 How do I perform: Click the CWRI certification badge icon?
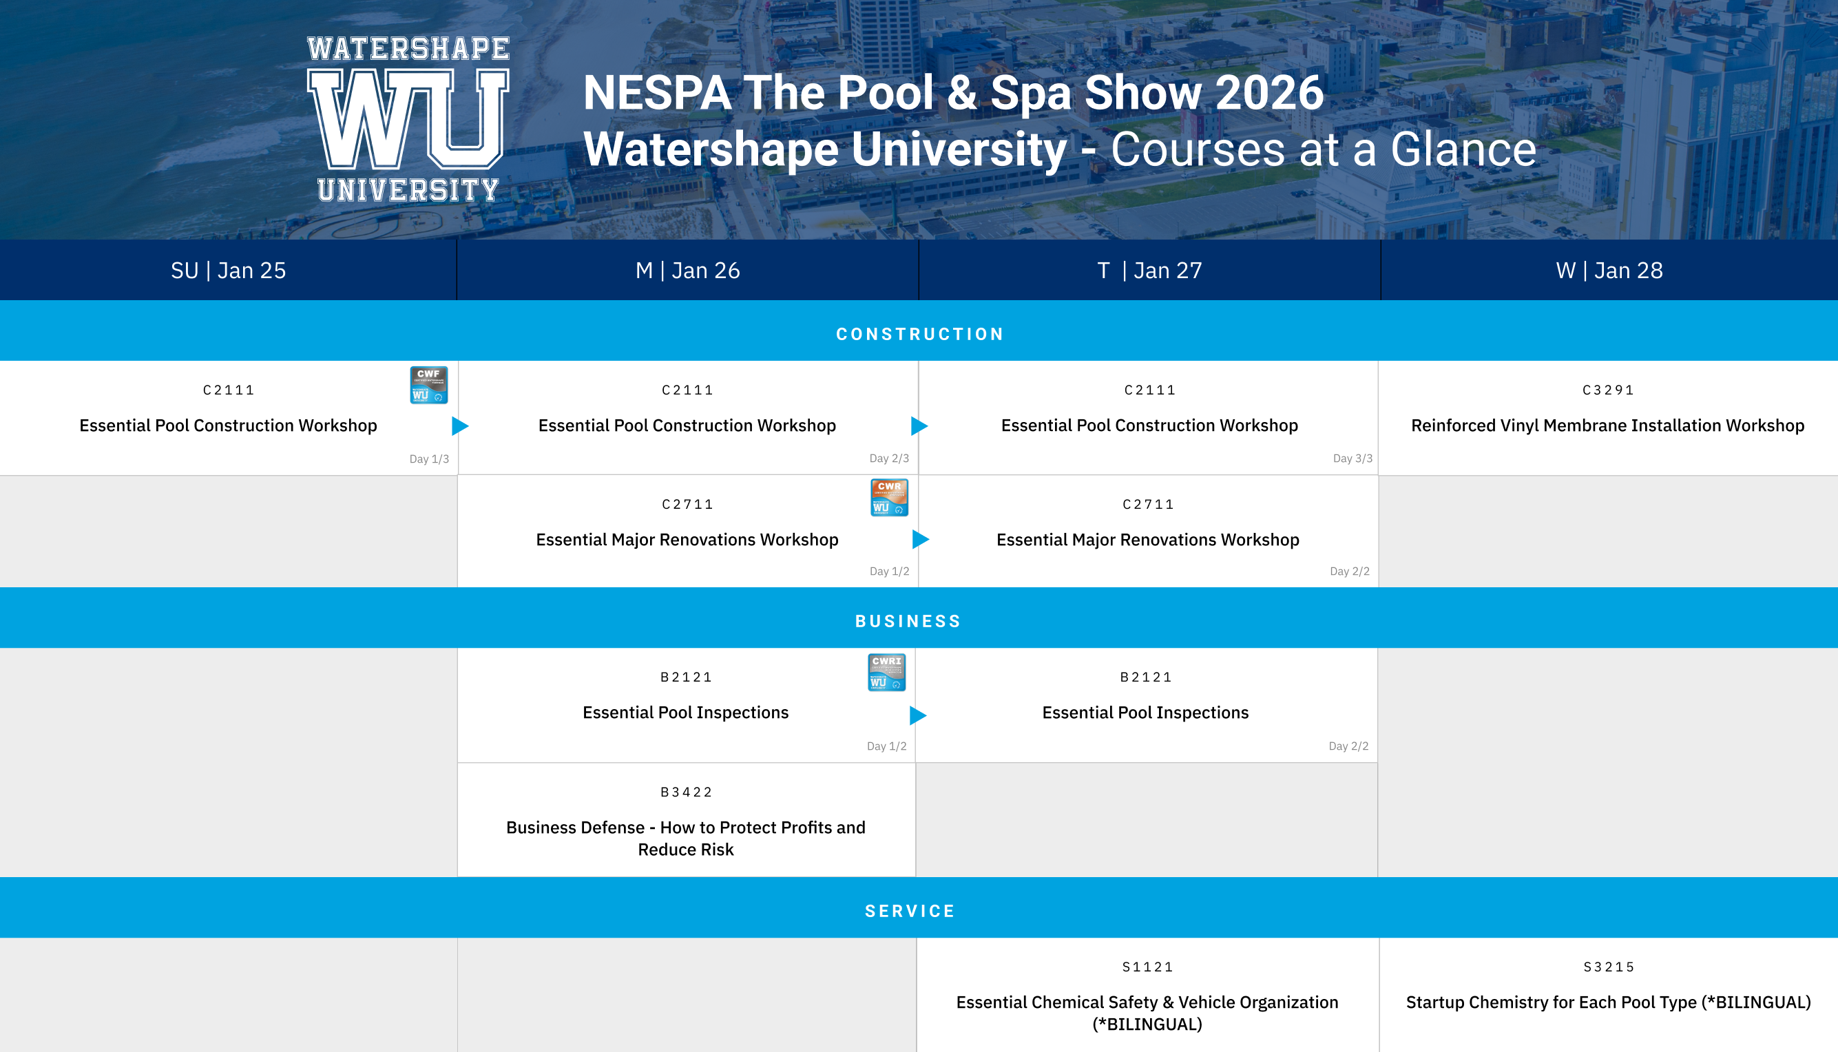[x=886, y=673]
